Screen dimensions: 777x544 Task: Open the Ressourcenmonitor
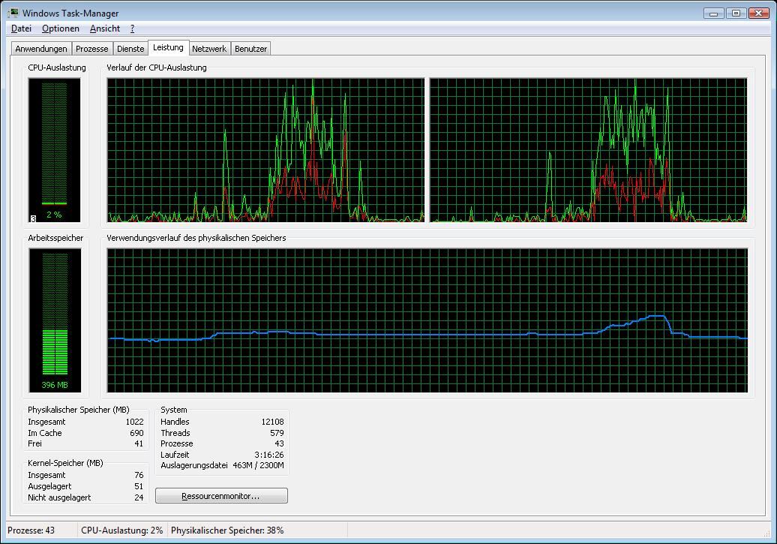click(x=221, y=496)
